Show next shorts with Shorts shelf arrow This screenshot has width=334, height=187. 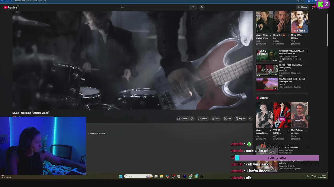(307, 118)
